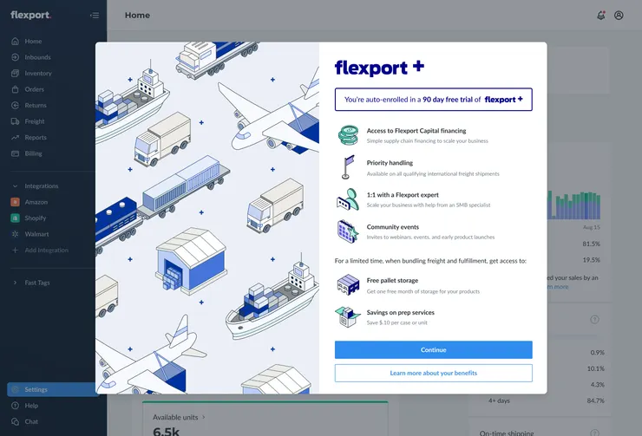Click the Help question mark icon

point(15,406)
